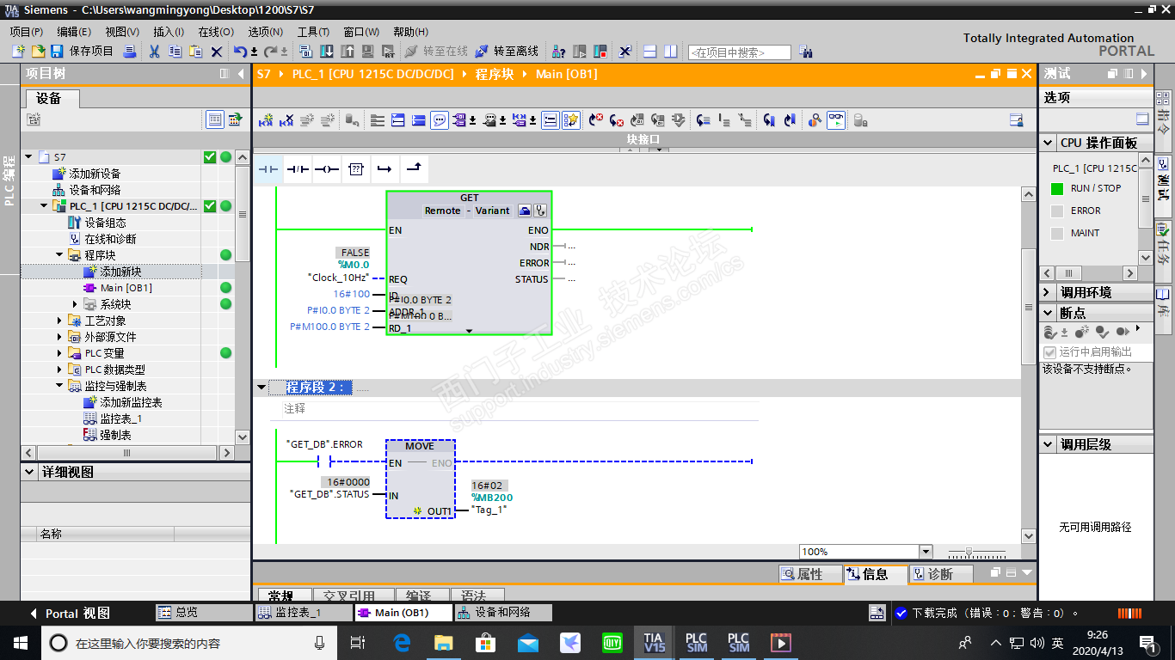Open the 项目(P) menu
The image size is (1175, 660).
coord(26,32)
